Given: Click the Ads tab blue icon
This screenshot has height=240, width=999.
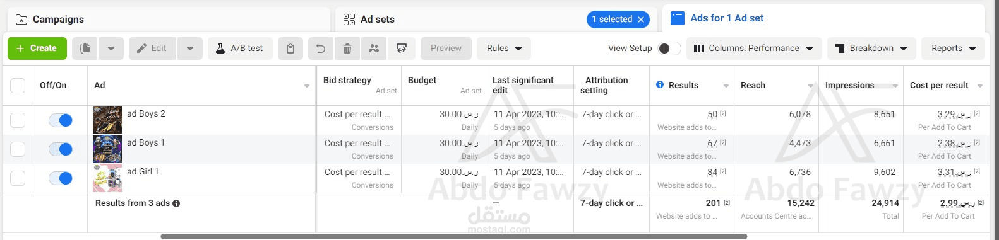Looking at the screenshot, I should [677, 18].
